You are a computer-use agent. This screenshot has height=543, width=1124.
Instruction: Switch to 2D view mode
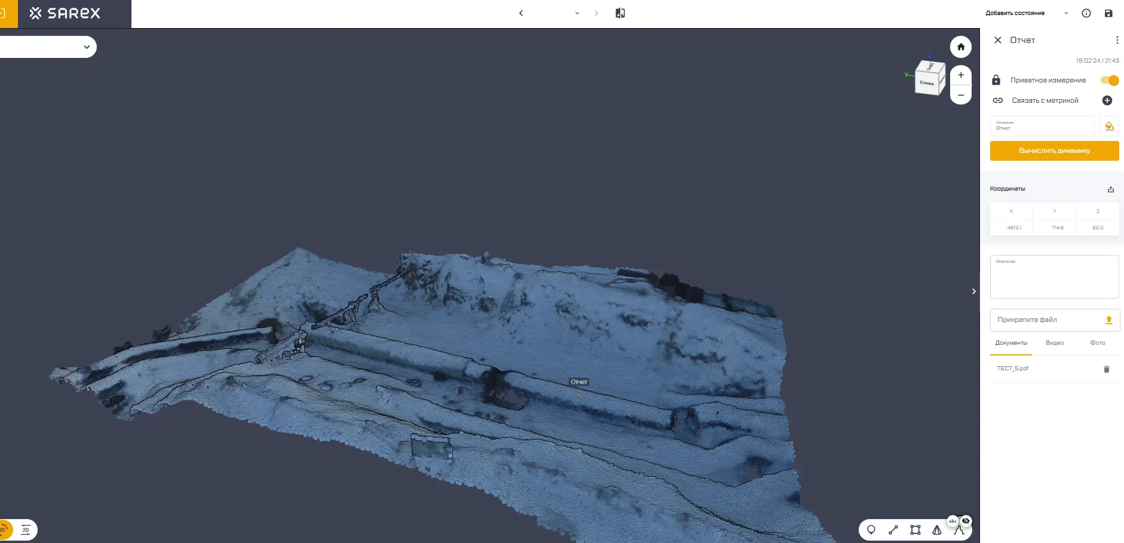(26, 530)
